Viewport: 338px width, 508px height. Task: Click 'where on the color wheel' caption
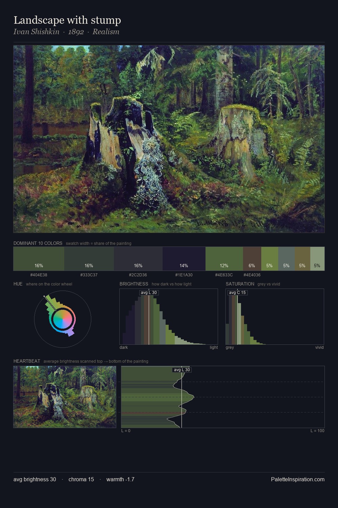point(49,284)
